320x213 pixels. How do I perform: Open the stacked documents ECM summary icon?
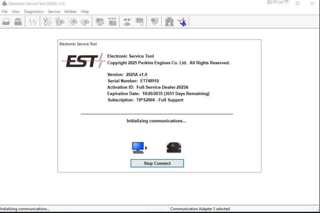click(x=100, y=21)
